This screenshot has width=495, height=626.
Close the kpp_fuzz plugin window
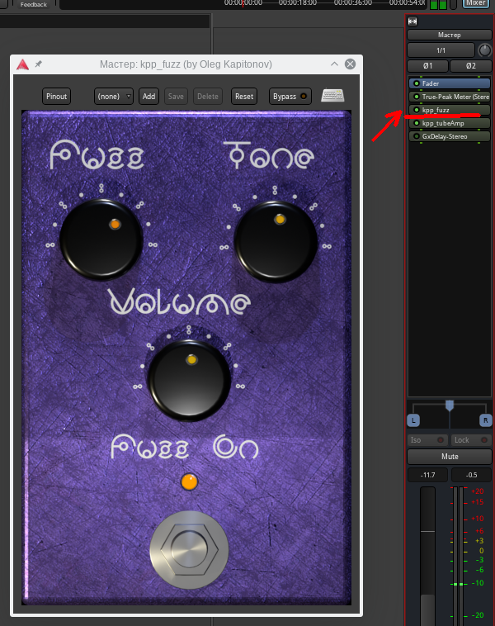[x=350, y=64]
